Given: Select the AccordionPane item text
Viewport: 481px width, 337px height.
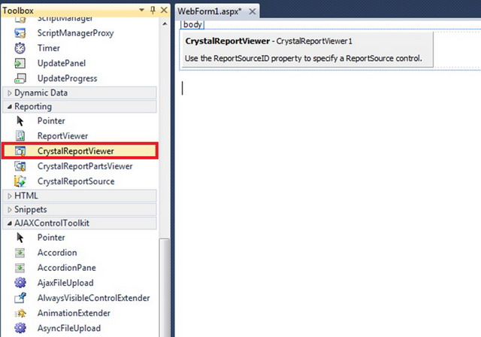Looking at the screenshot, I should click(67, 268).
